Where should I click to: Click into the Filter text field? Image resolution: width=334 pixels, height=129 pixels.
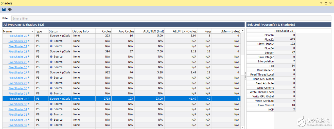pos(171,18)
